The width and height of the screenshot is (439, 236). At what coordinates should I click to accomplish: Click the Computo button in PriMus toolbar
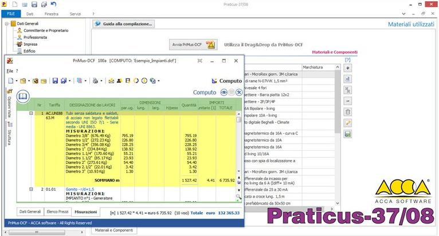(226, 81)
